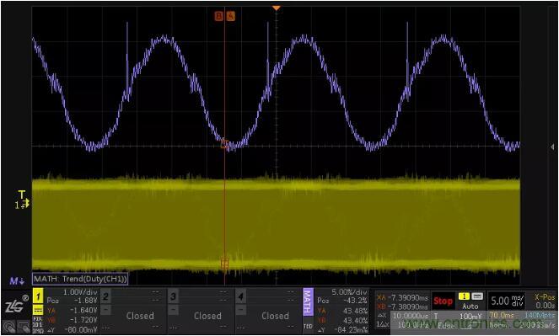Select the yellow channel 1 button

tap(38, 296)
